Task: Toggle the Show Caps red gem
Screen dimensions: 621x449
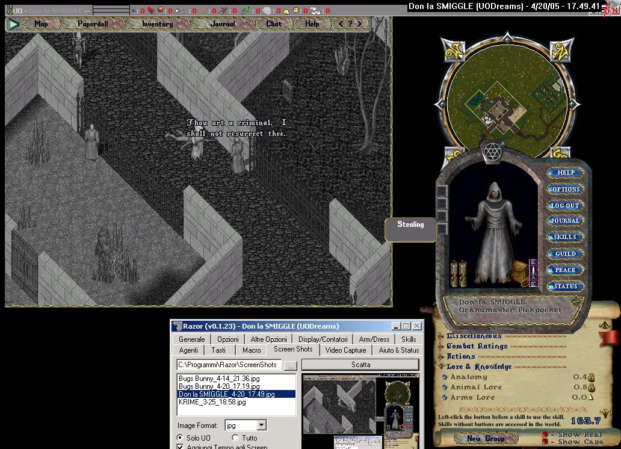Action: pyautogui.click(x=545, y=441)
